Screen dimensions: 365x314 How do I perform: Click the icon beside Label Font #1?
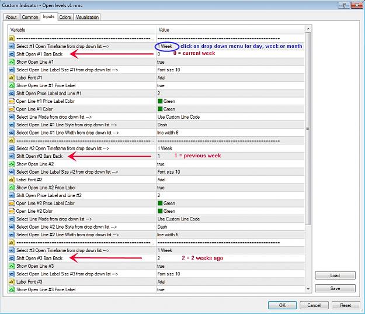click(x=12, y=78)
